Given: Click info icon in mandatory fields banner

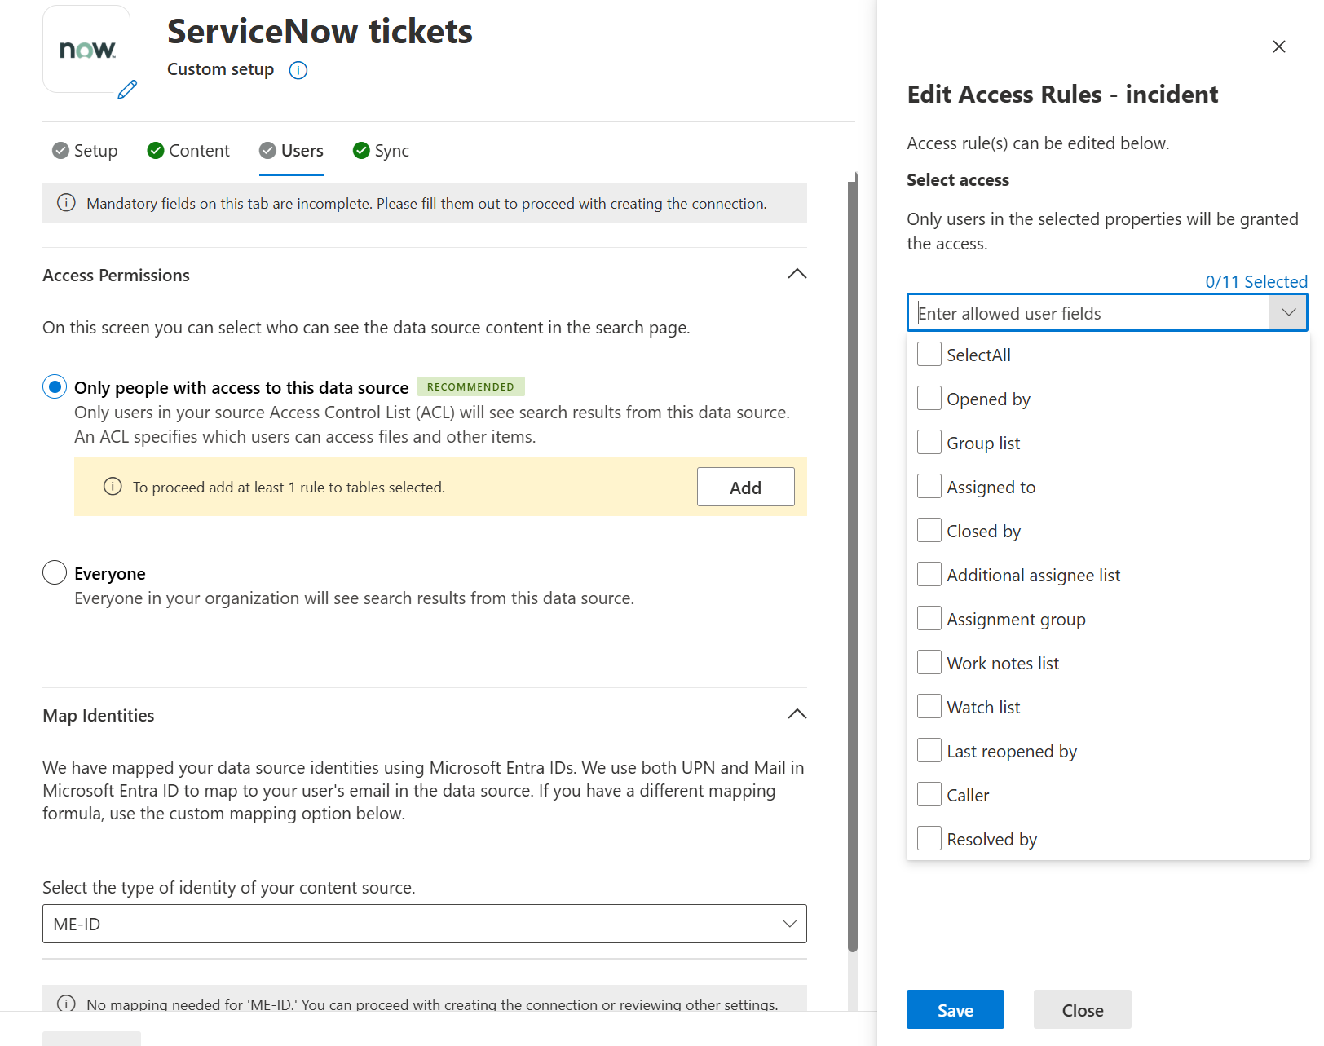Looking at the screenshot, I should point(66,203).
